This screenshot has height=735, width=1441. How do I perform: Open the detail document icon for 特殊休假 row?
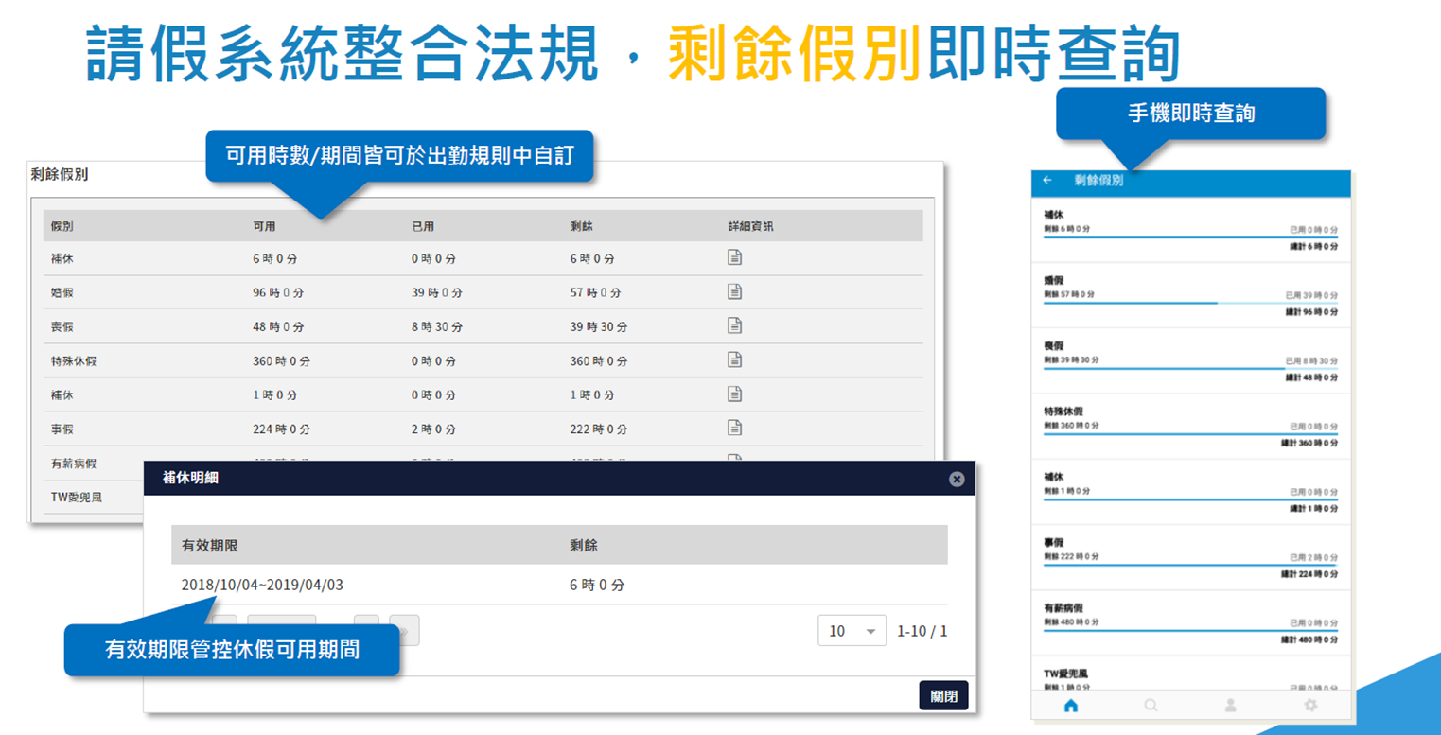coord(734,359)
